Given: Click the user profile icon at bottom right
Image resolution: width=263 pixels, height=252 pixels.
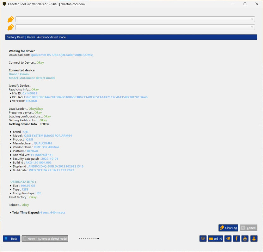Looking at the screenshot, I should [x=254, y=239].
